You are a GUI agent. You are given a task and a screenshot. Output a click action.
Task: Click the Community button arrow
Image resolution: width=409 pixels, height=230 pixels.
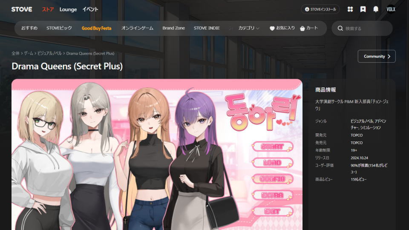click(389, 56)
